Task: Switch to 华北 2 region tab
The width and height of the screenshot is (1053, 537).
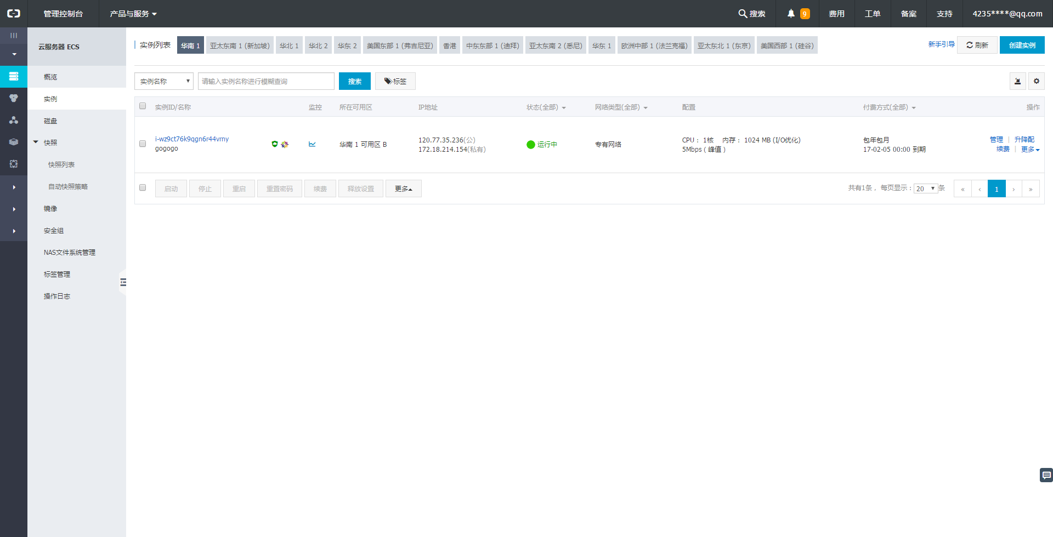Action: tap(318, 45)
